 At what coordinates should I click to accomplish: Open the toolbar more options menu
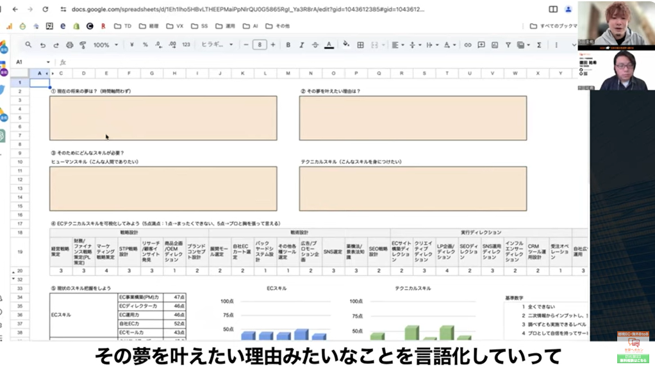[556, 45]
